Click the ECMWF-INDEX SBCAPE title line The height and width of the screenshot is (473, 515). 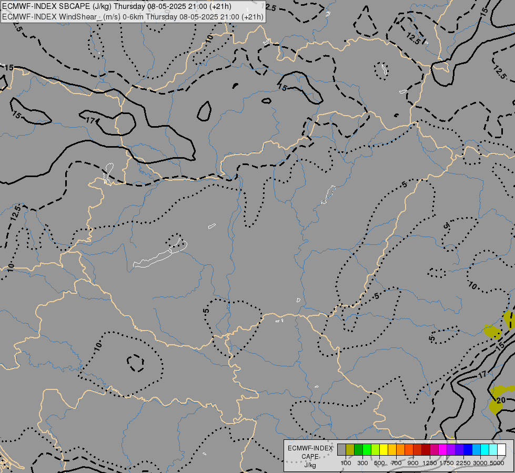tap(117, 6)
